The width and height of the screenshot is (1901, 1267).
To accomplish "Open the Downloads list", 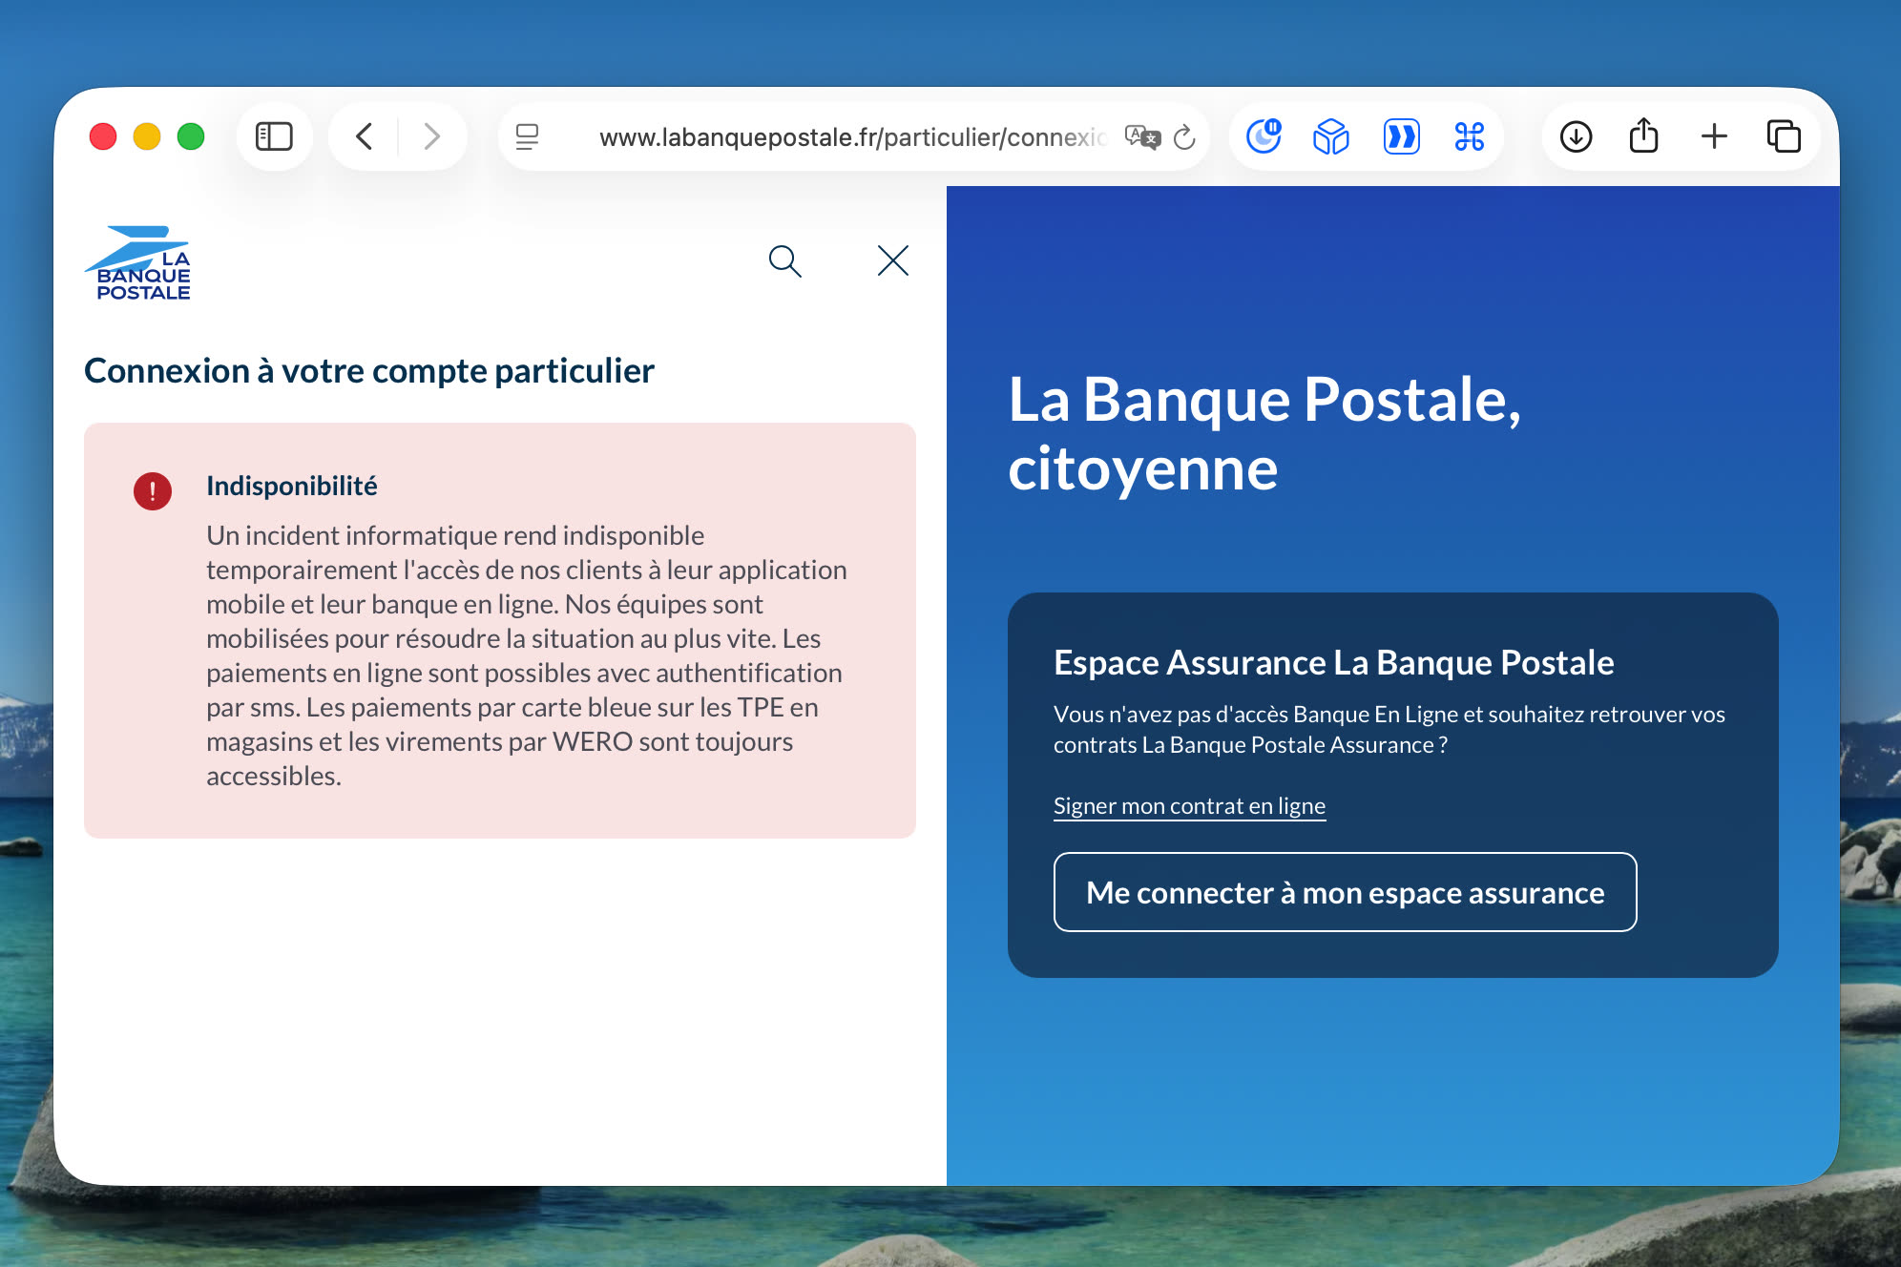I will pyautogui.click(x=1576, y=136).
